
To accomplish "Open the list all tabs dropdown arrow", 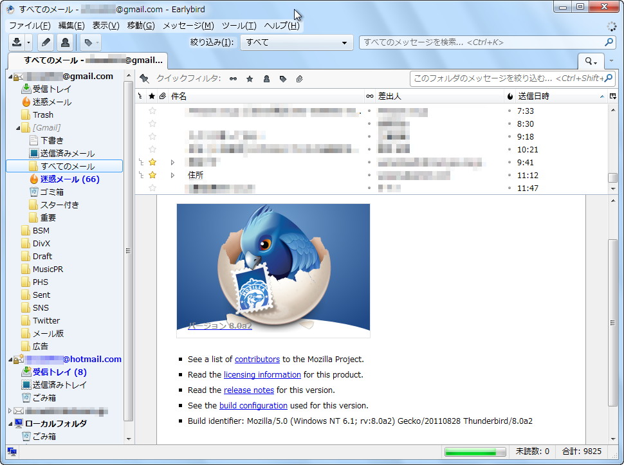I will pos(612,61).
